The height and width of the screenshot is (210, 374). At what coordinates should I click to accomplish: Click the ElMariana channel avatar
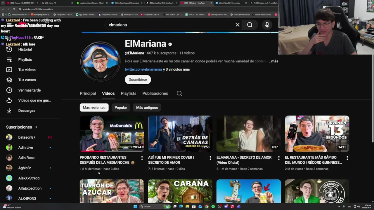100,61
